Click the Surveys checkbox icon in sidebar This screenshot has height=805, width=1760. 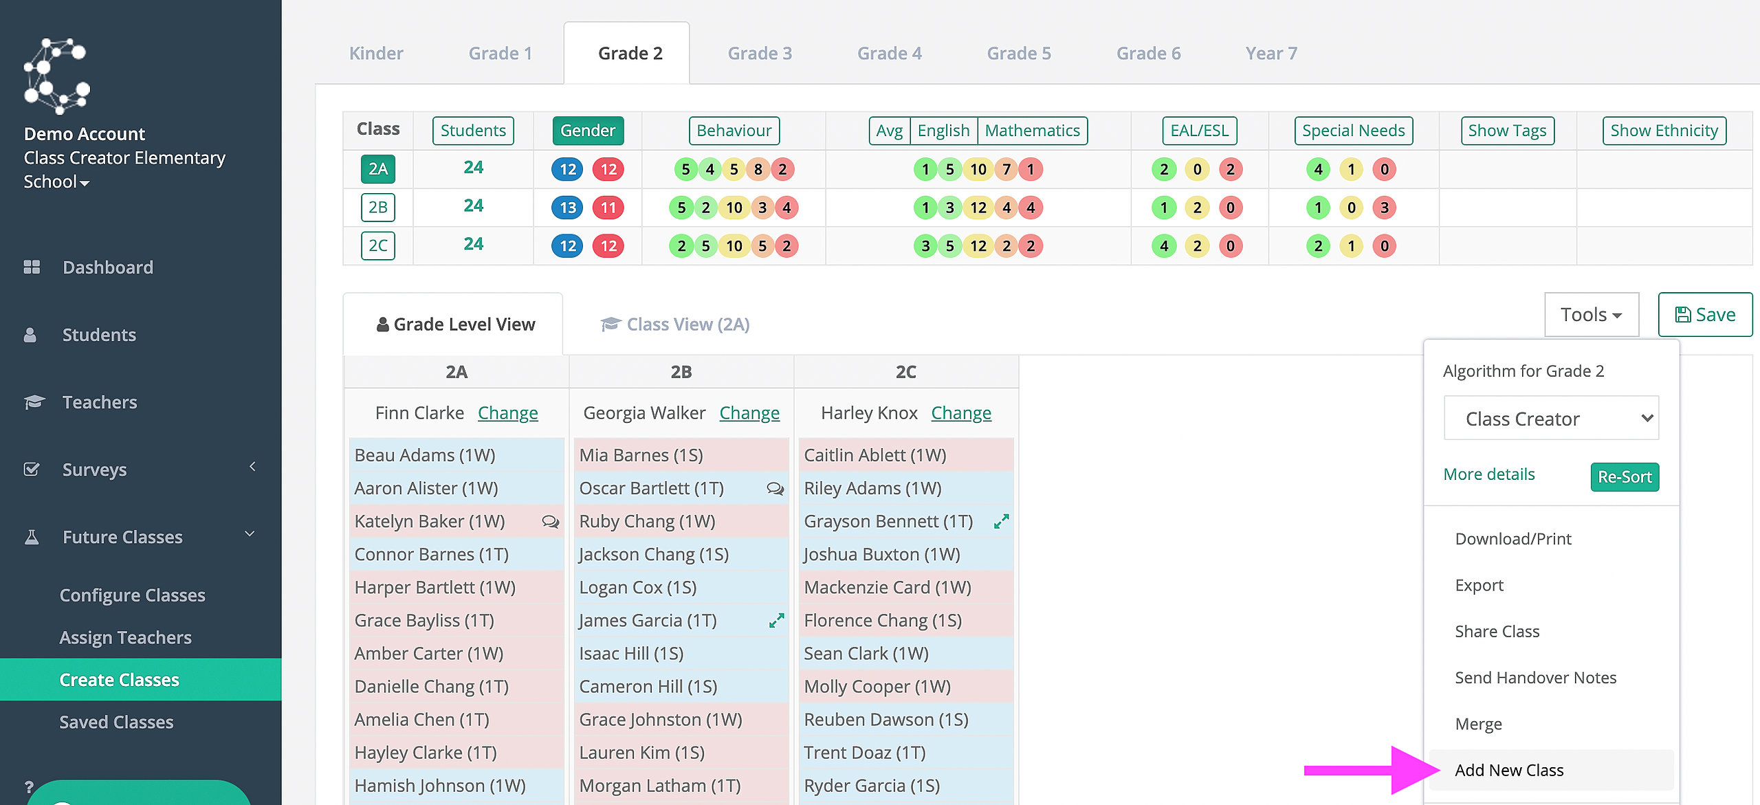(32, 470)
